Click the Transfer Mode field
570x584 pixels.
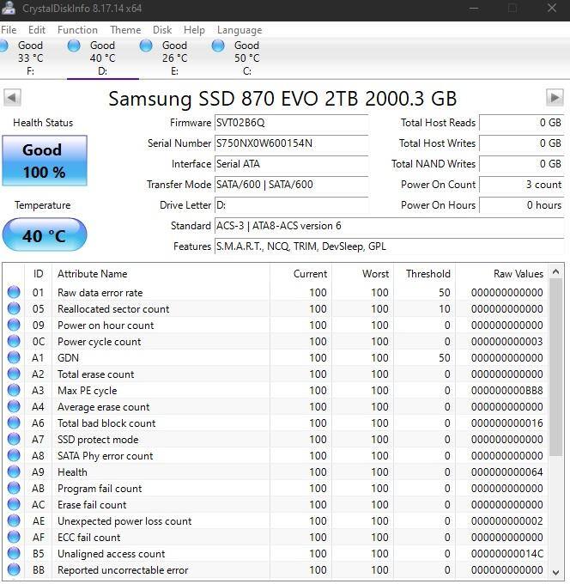(x=292, y=185)
